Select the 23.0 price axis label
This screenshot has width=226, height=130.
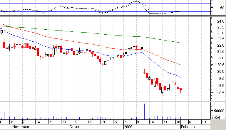coord(221,33)
